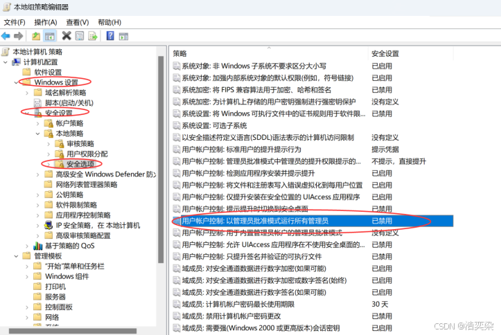Open the 操作(A) menu
This screenshot has width=501, height=335.
[x=46, y=22]
